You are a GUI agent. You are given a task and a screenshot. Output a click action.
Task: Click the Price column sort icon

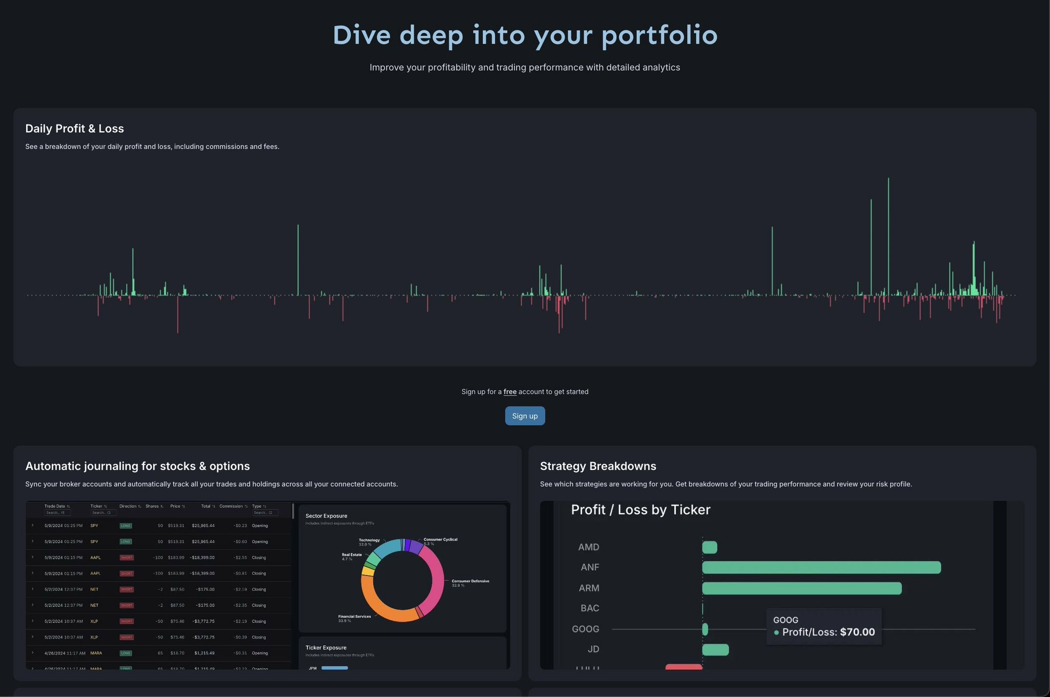(184, 506)
